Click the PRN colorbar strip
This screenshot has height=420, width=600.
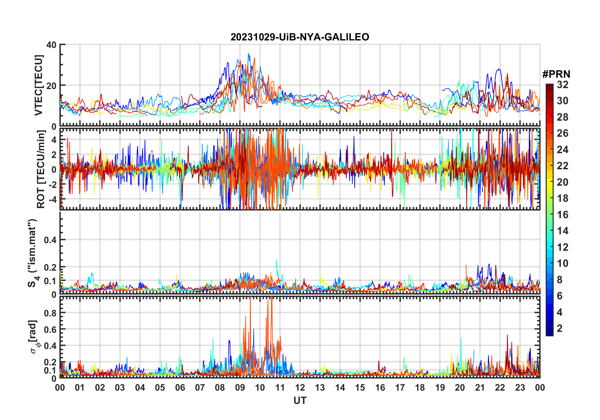pos(550,210)
